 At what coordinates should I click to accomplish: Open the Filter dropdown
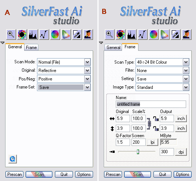click(x=162, y=71)
